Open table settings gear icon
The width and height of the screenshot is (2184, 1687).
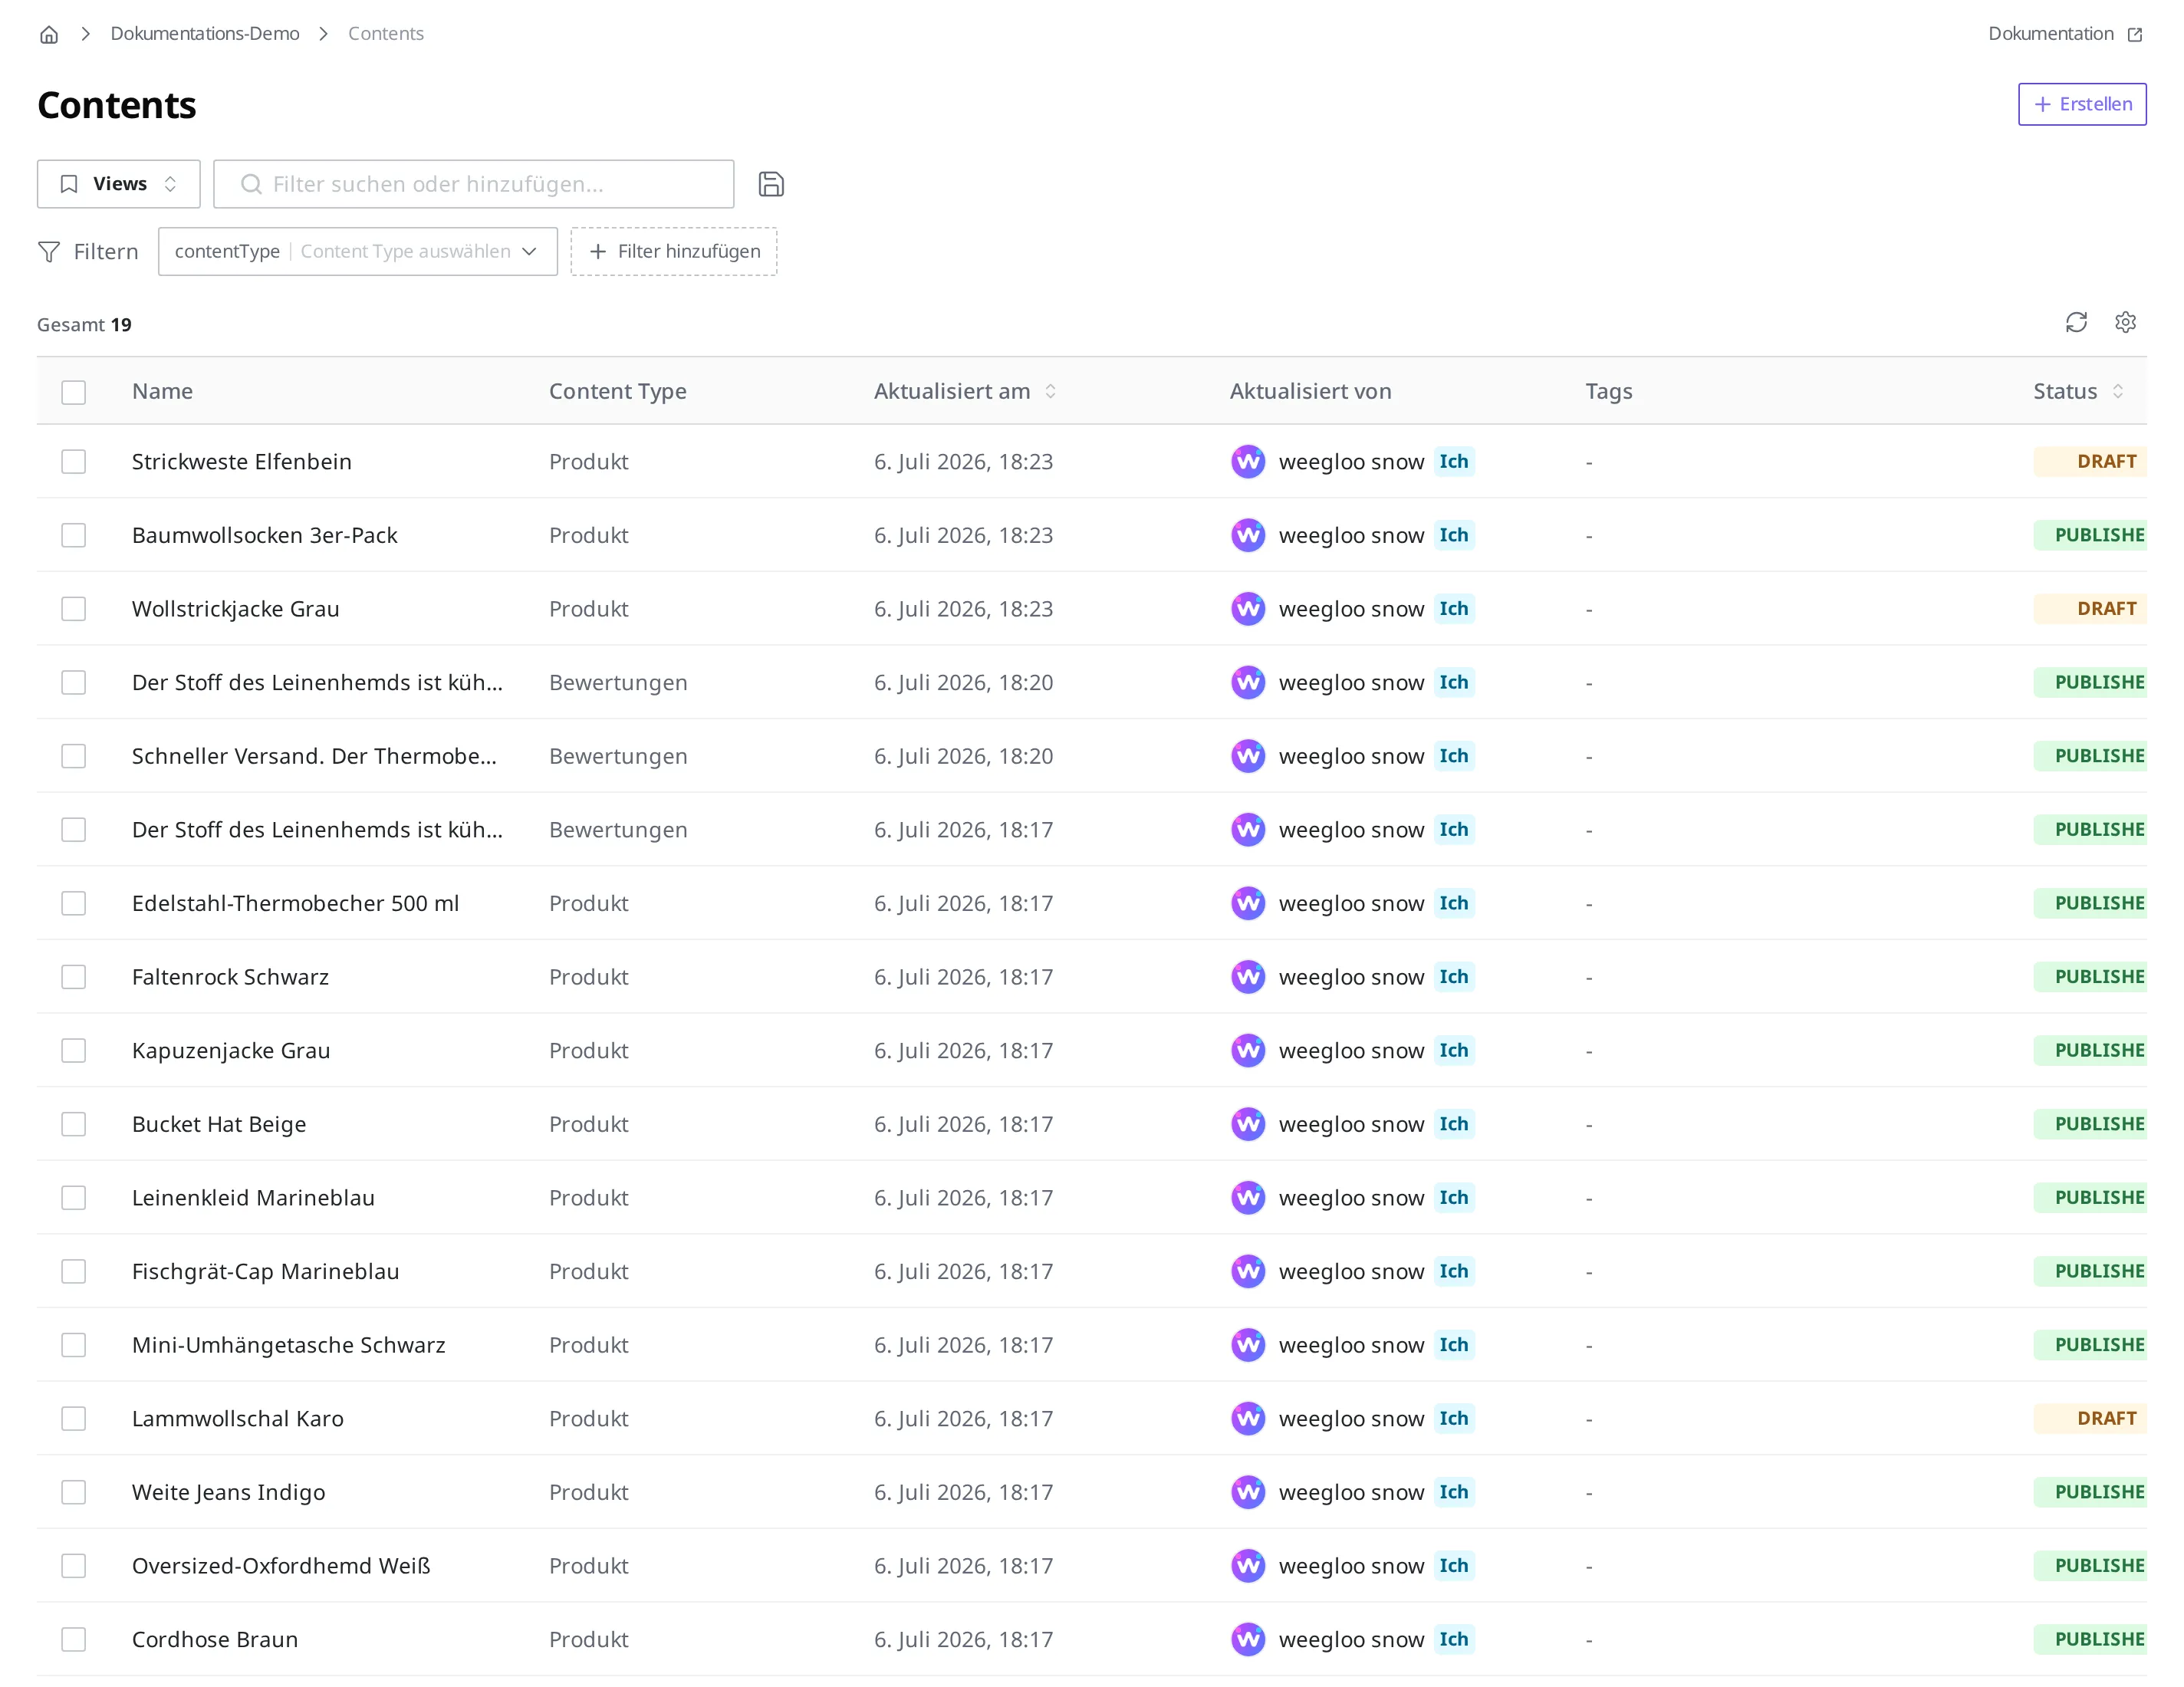point(2125,322)
